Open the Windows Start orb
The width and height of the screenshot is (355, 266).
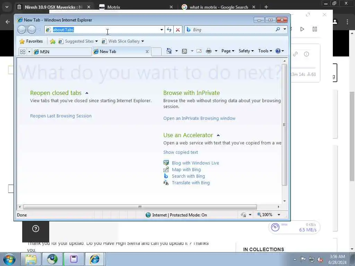tap(9, 259)
